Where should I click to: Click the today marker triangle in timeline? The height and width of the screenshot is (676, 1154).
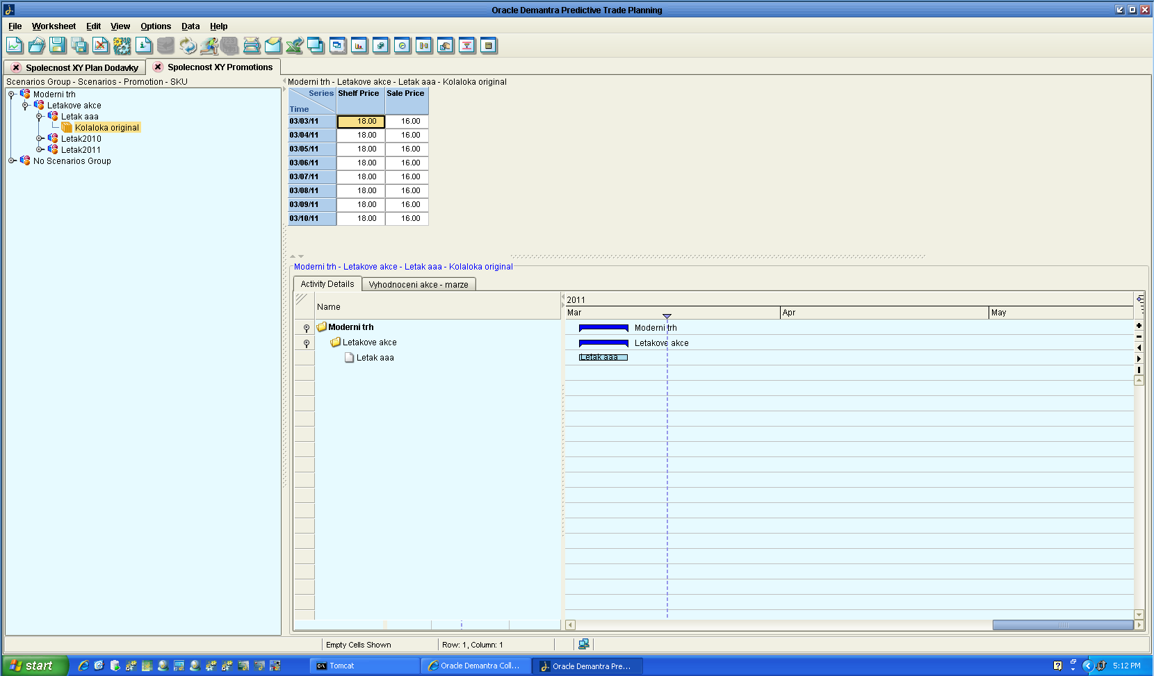point(667,316)
